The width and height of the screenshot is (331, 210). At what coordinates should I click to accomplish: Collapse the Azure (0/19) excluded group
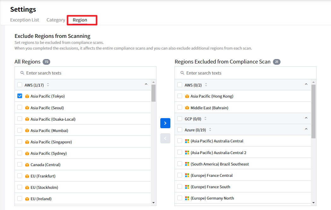coord(306,129)
